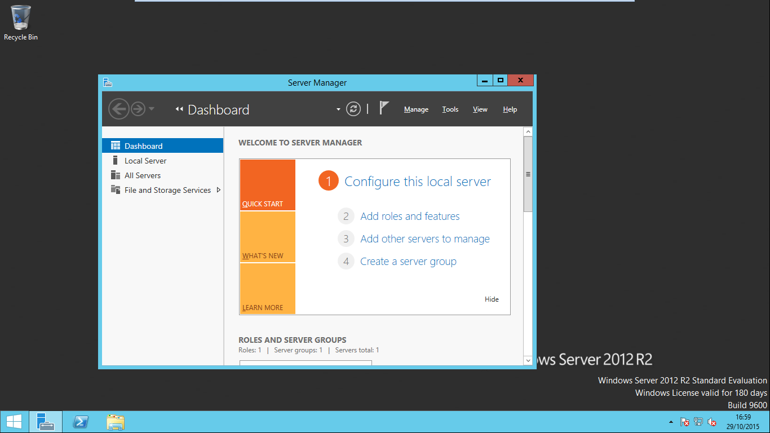Open the dropdown left of refresh
The width and height of the screenshot is (770, 433).
[338, 109]
